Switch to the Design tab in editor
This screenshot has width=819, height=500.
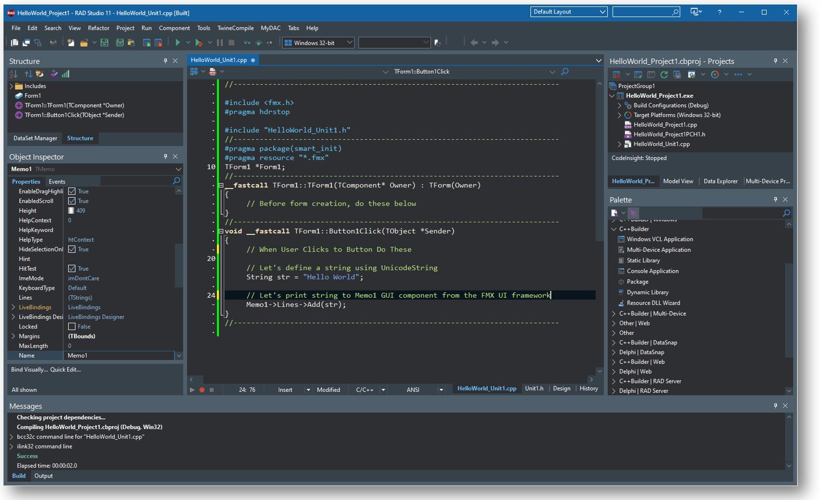(x=561, y=388)
